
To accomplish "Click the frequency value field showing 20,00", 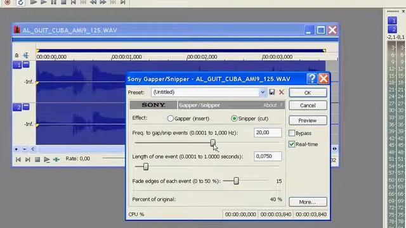I will tap(268, 132).
